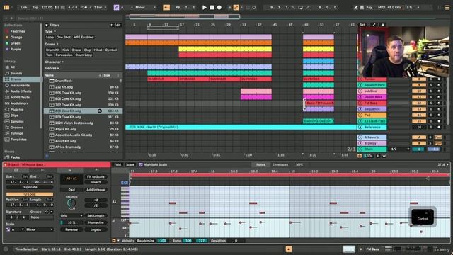
Task: Click hot-swap icon on 808 Core Kit row
Action: click(100, 110)
